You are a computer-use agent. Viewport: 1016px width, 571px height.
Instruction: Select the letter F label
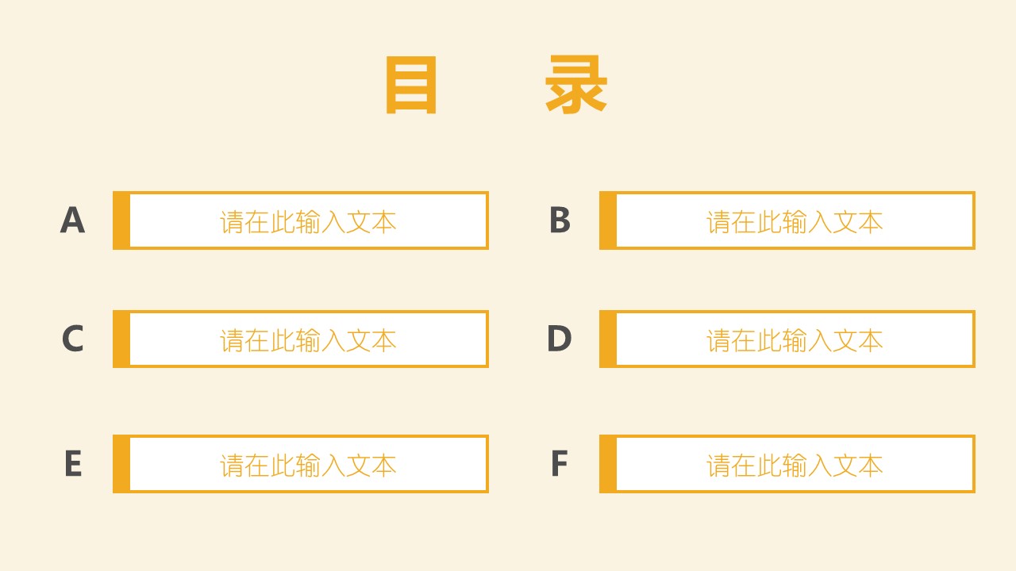pyautogui.click(x=559, y=464)
